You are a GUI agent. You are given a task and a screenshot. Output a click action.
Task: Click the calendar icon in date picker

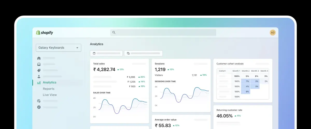[x=94, y=53]
